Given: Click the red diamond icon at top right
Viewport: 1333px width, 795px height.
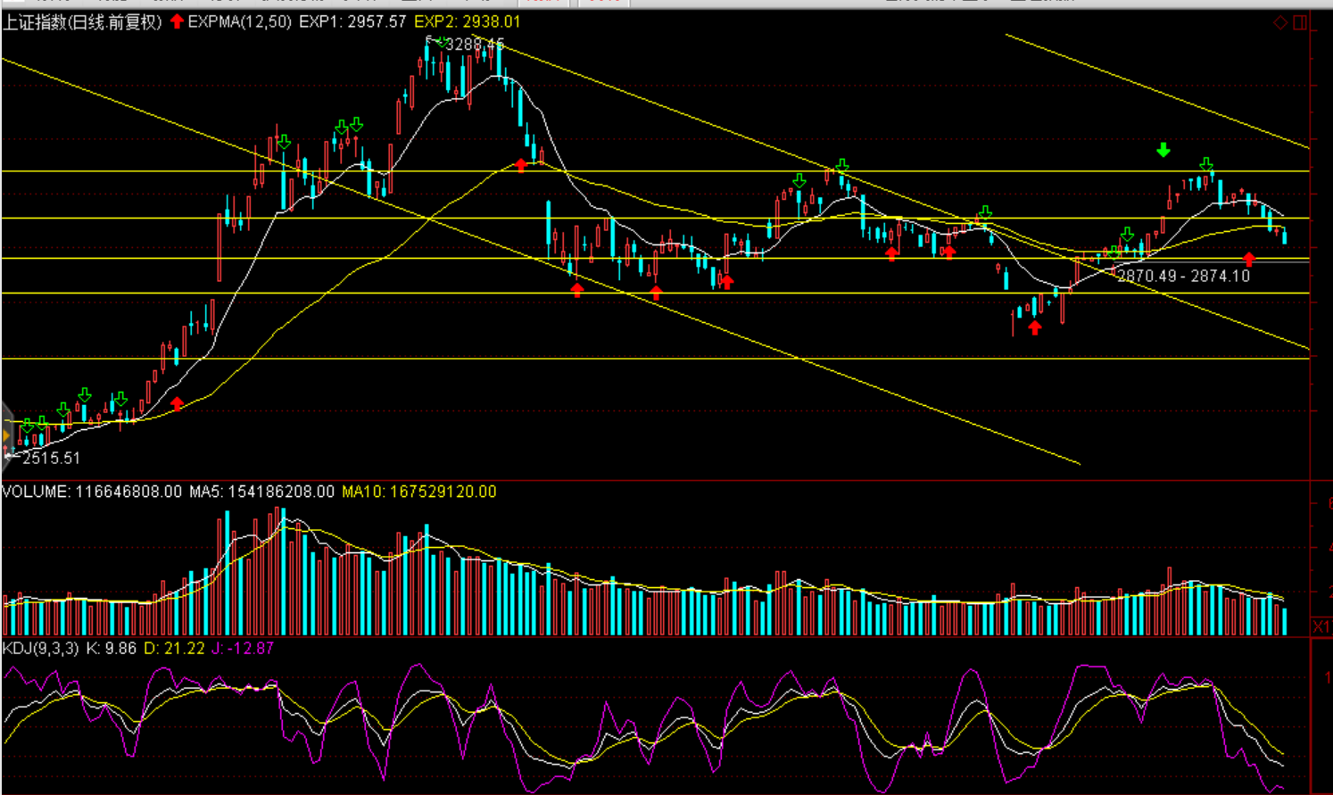Looking at the screenshot, I should (x=1280, y=22).
